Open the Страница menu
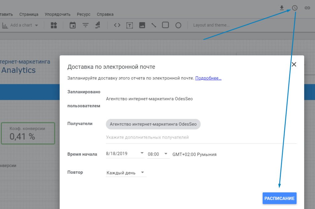The width and height of the screenshot is (315, 209). [x=29, y=14]
